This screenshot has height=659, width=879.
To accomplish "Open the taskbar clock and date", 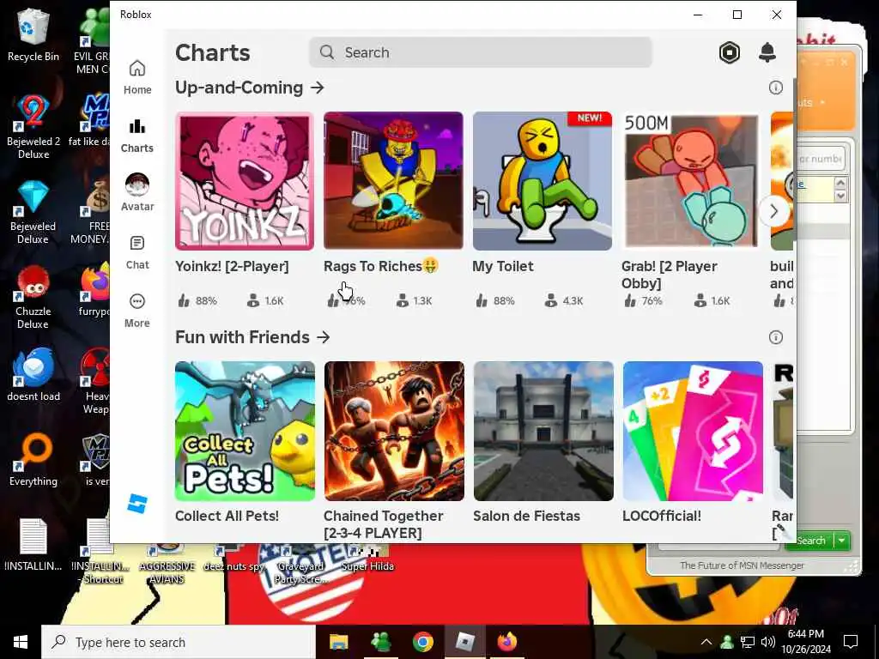I will click(x=806, y=642).
